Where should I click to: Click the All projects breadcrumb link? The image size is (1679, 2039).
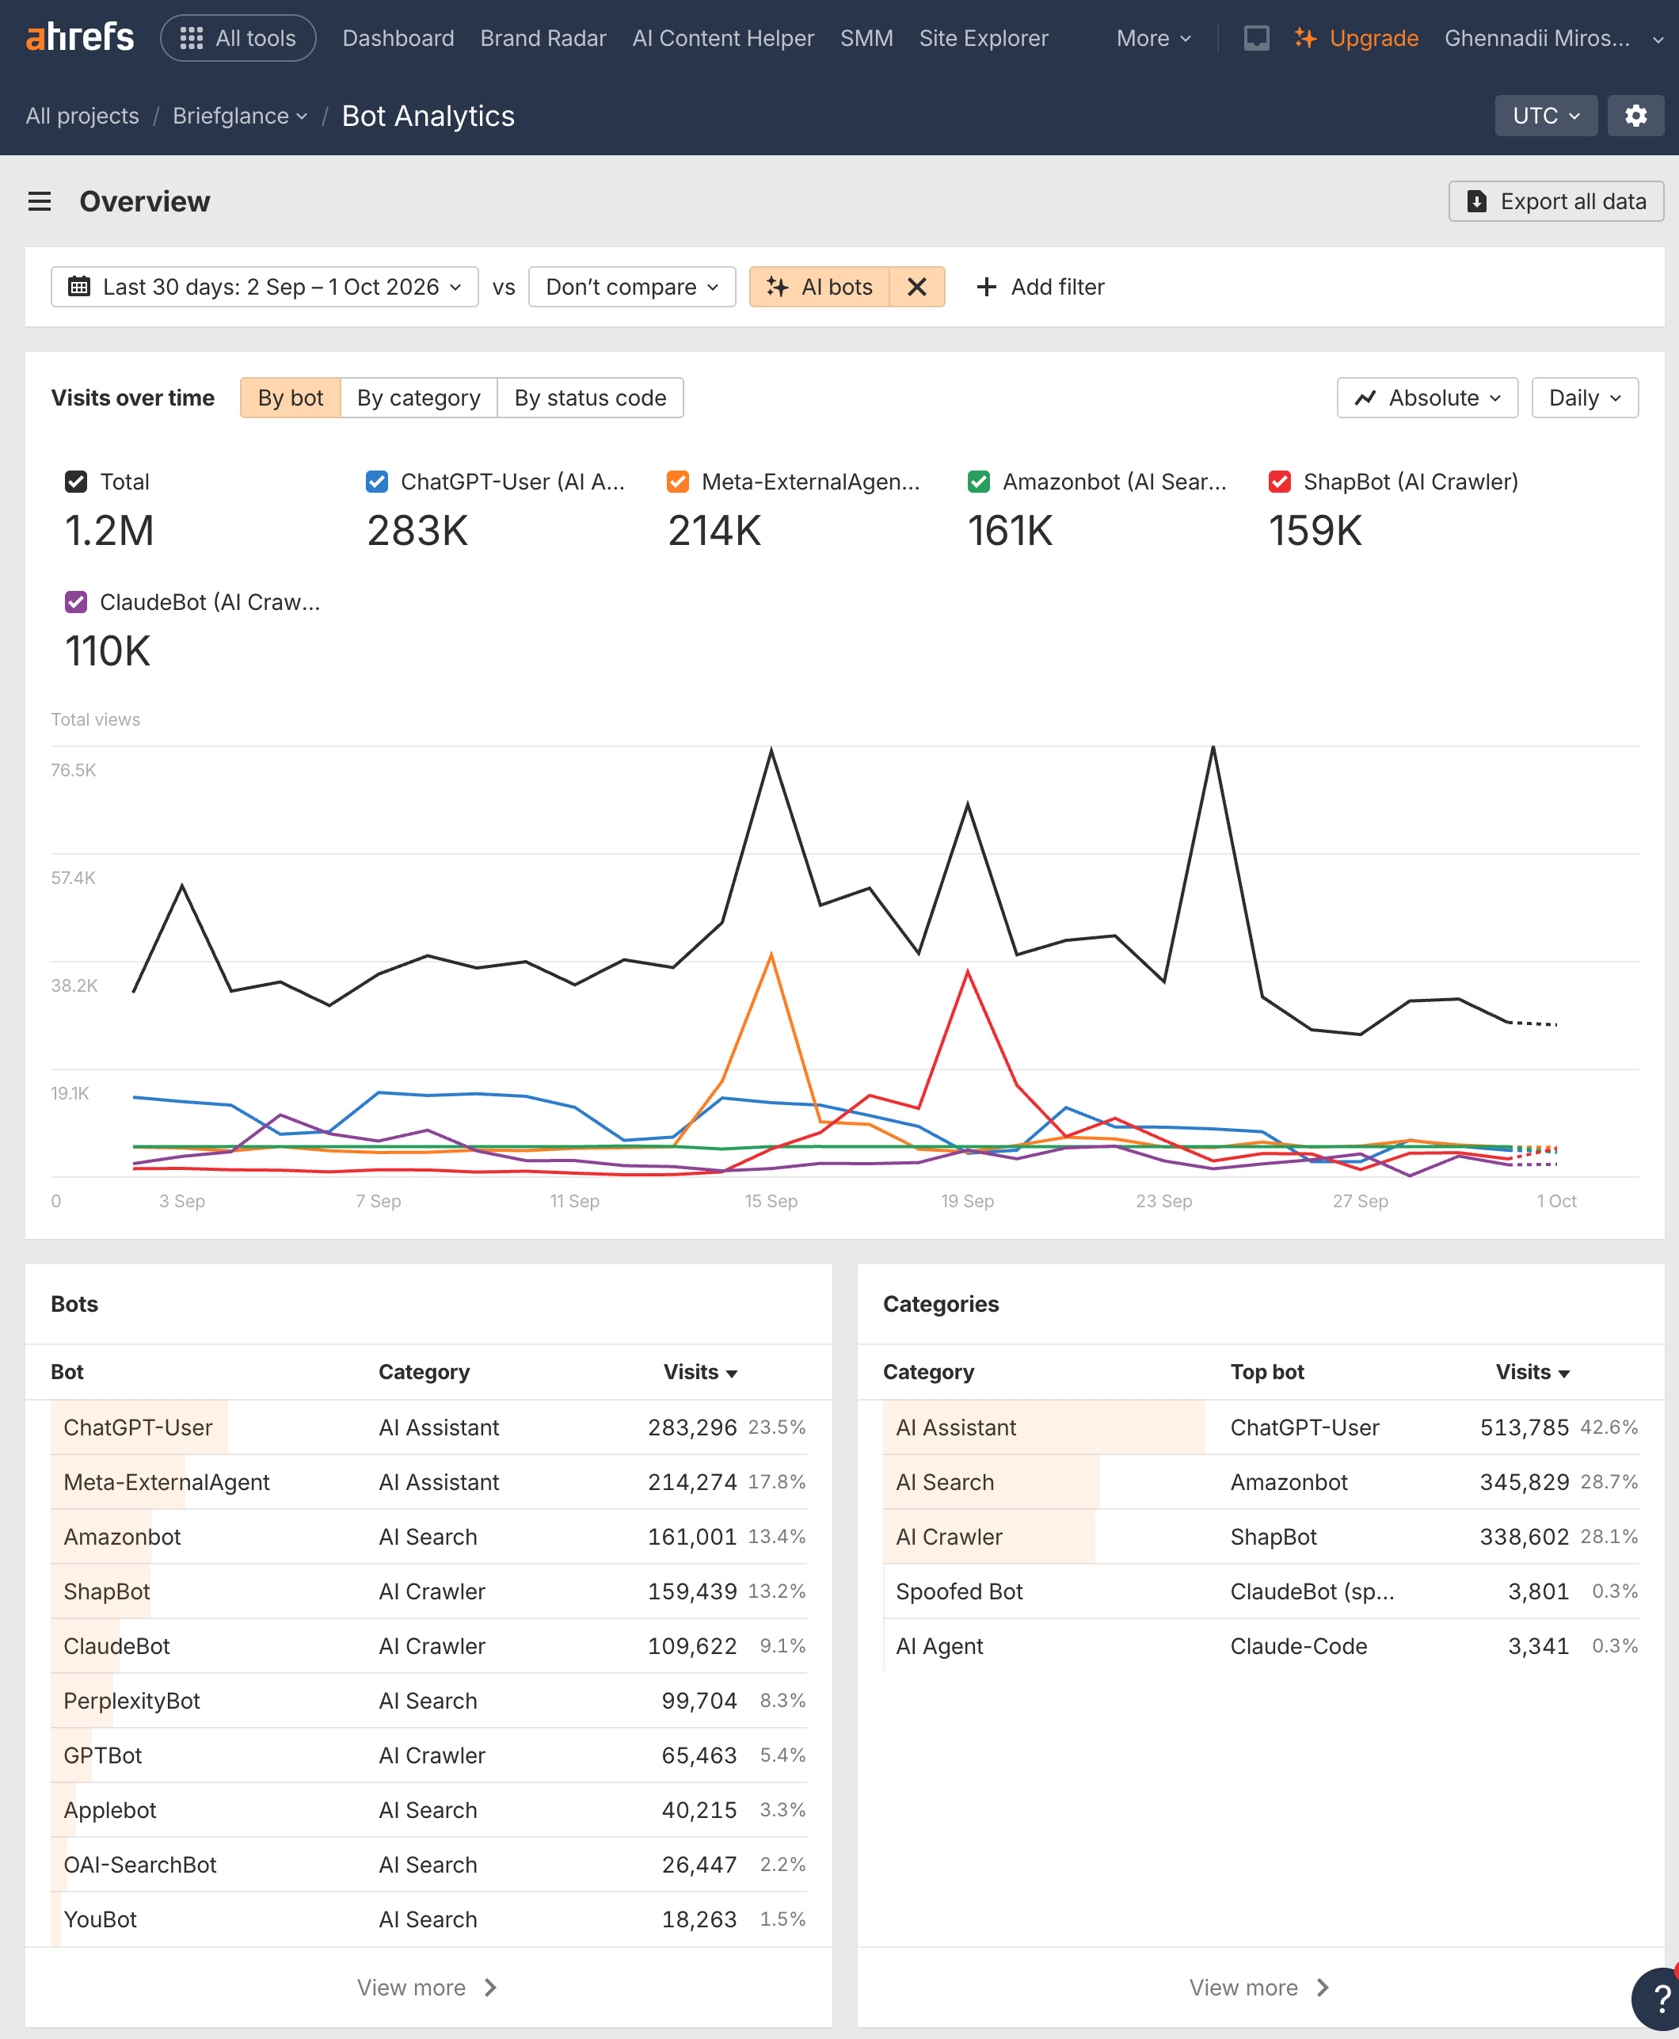(x=82, y=115)
